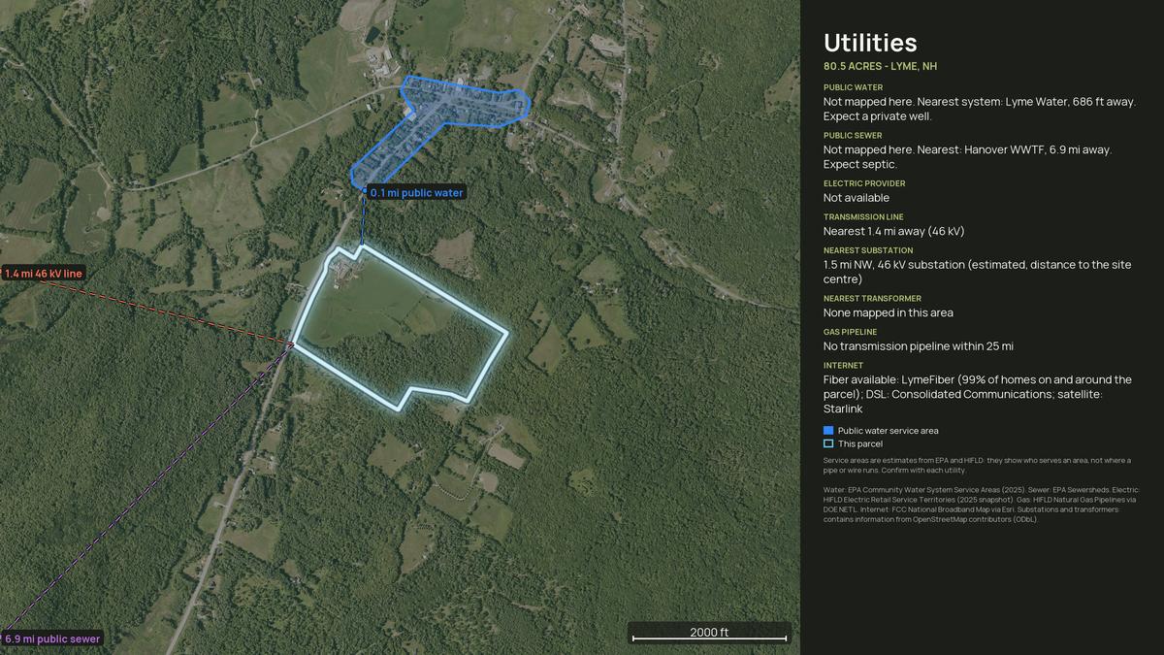Image resolution: width=1164 pixels, height=655 pixels.
Task: Select the "80.5 ACRES - LYME, NH" subtitle
Action: pyautogui.click(x=880, y=67)
